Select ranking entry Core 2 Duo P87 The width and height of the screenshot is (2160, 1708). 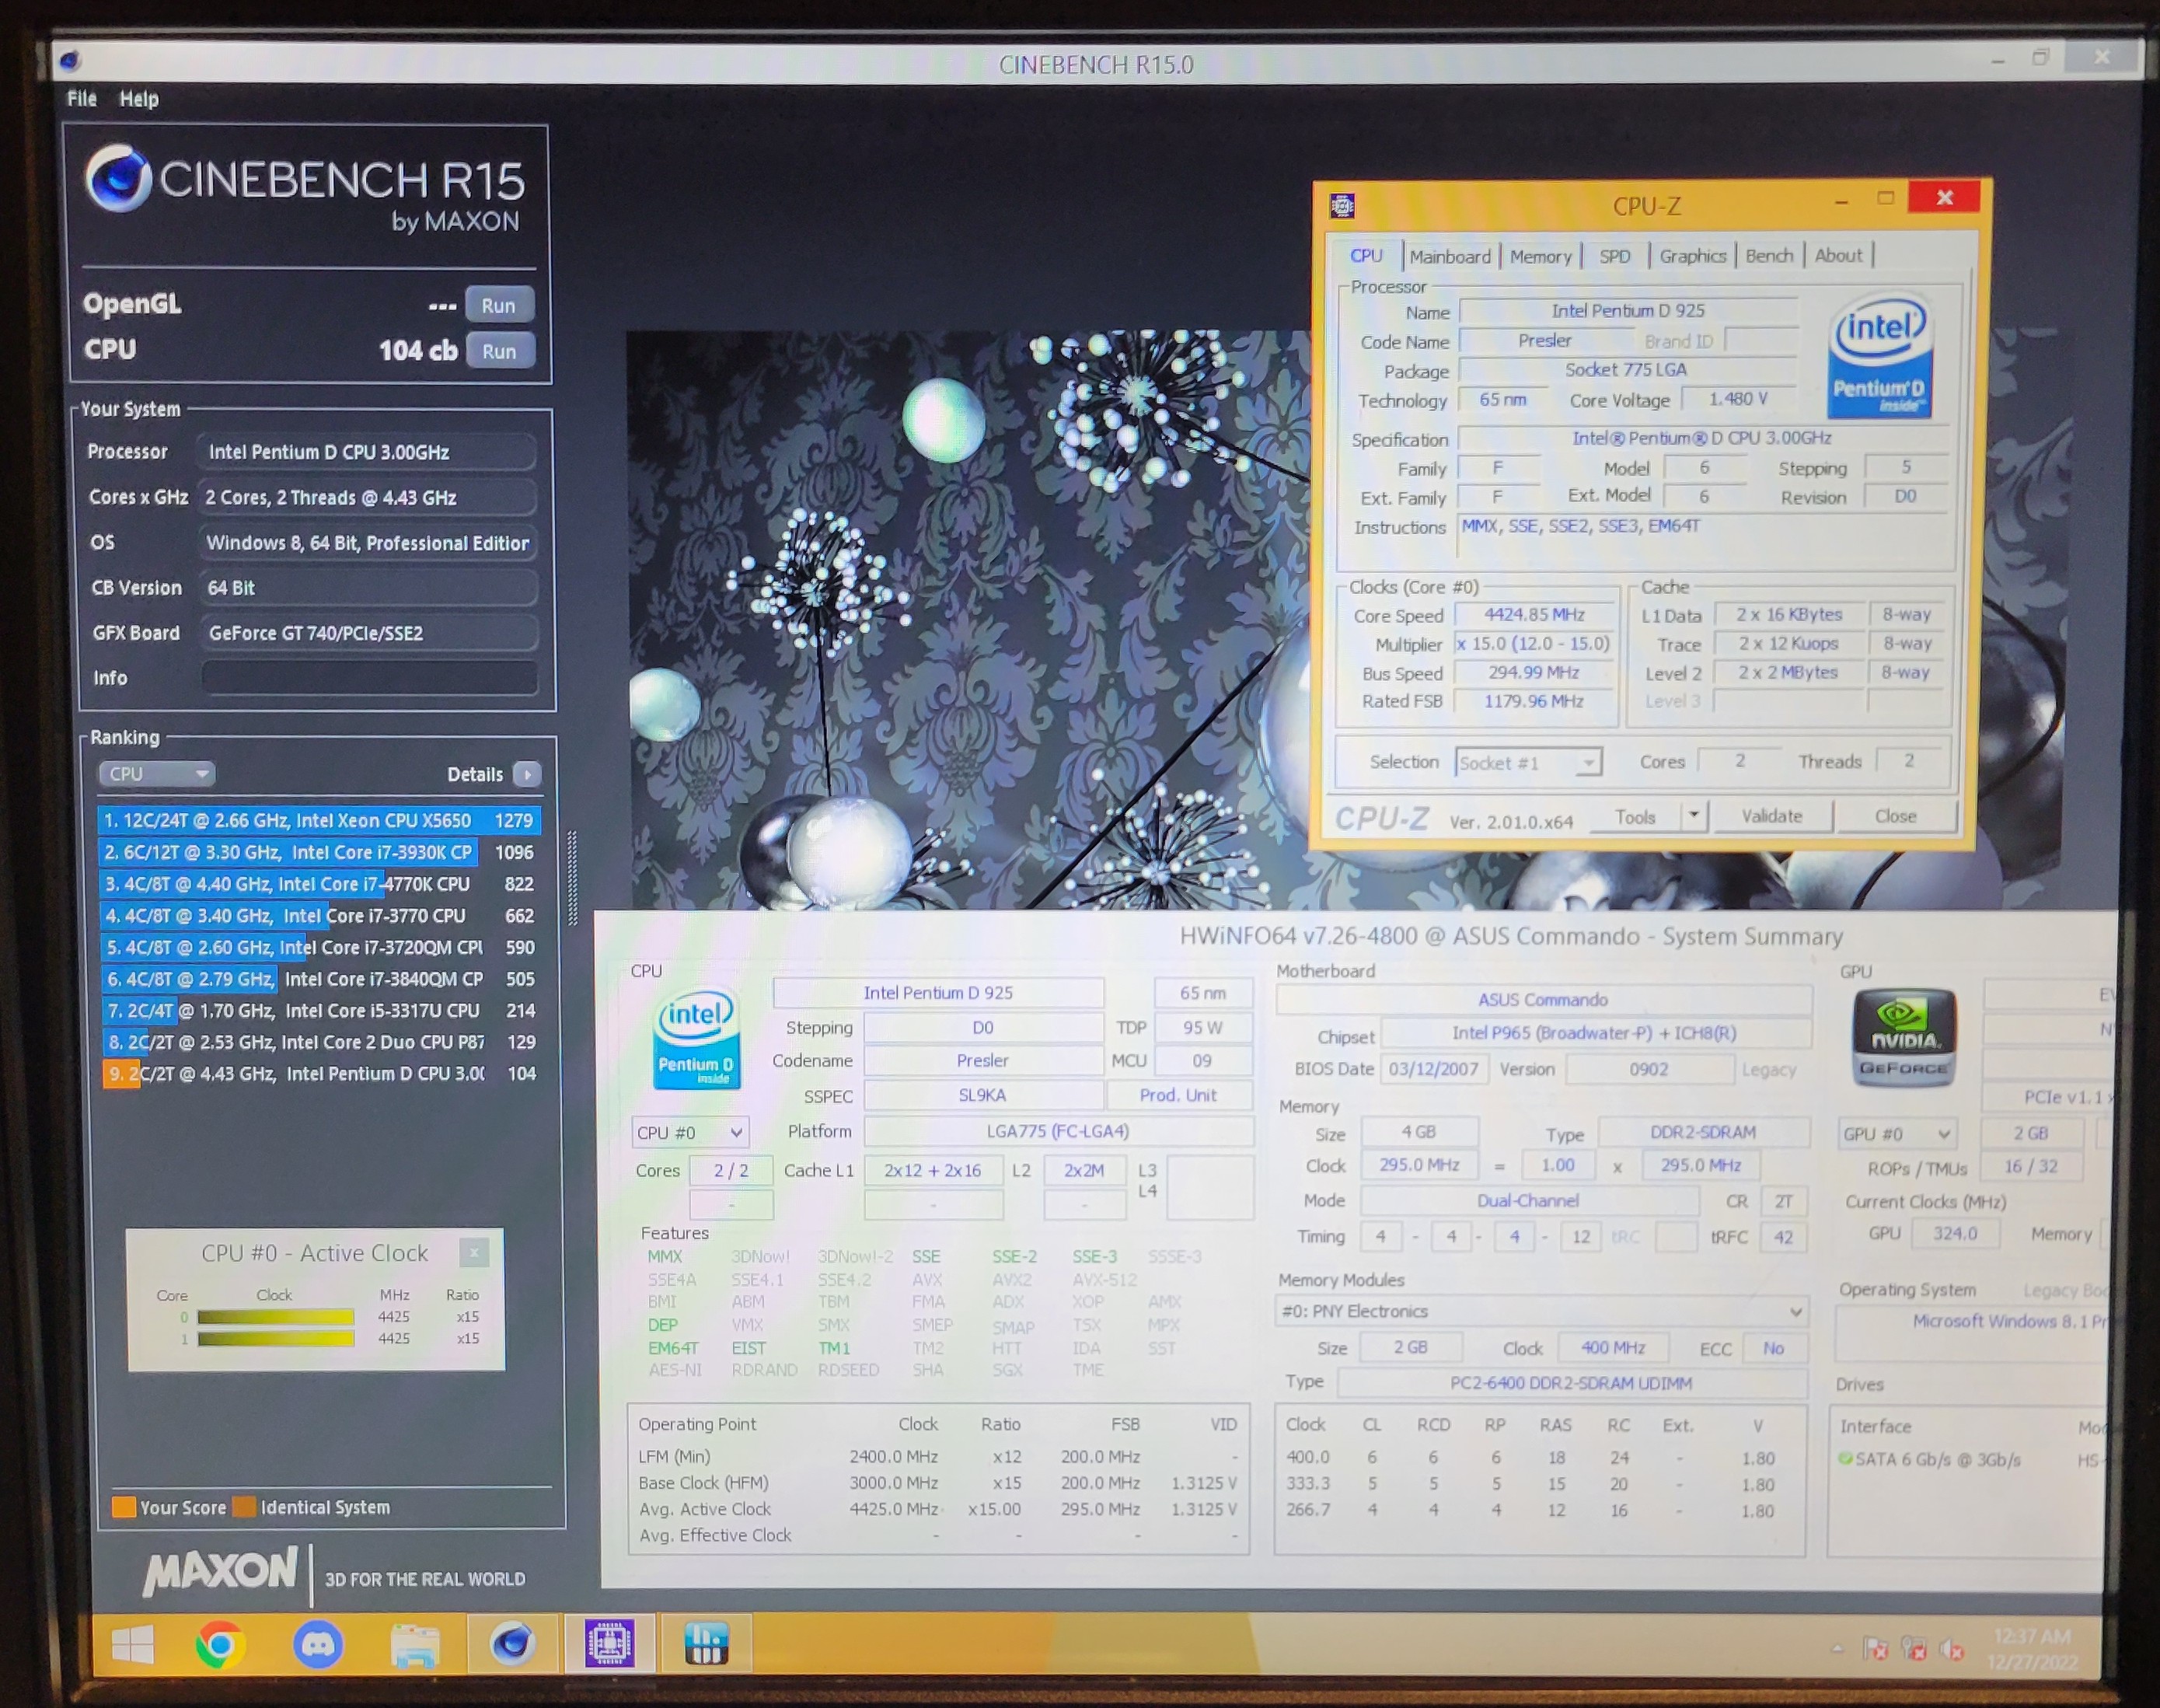pyautogui.click(x=319, y=1042)
